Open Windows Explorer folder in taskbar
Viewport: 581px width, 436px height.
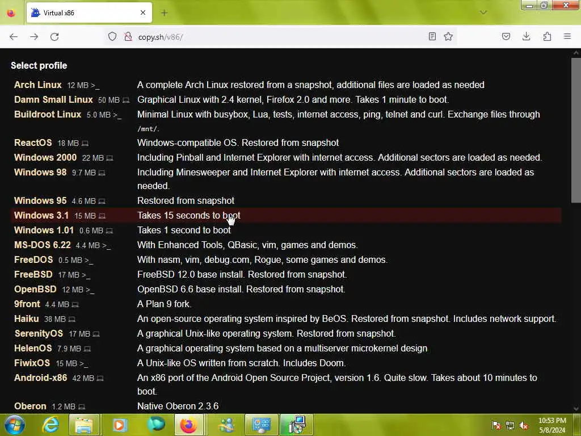(84, 425)
